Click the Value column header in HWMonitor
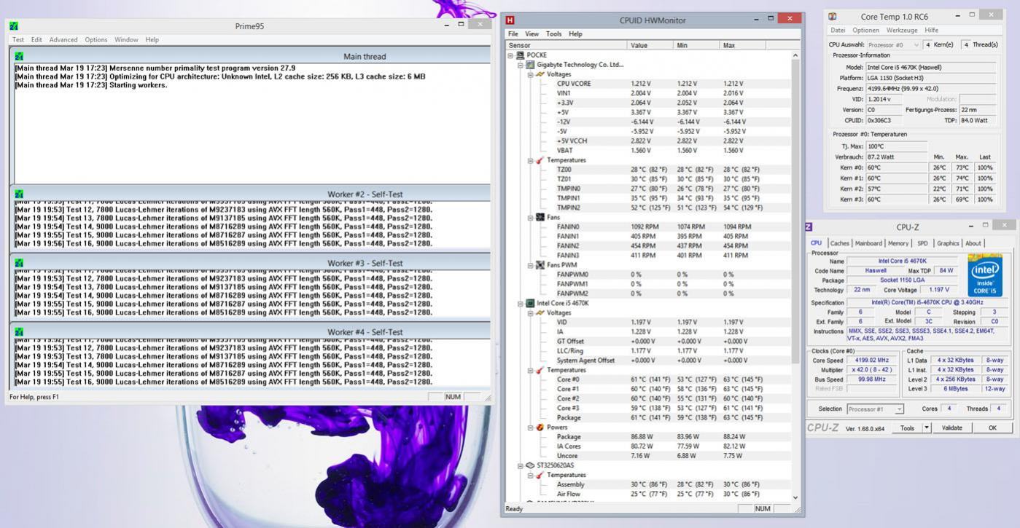Screen dimensions: 1020x528 click(651, 45)
